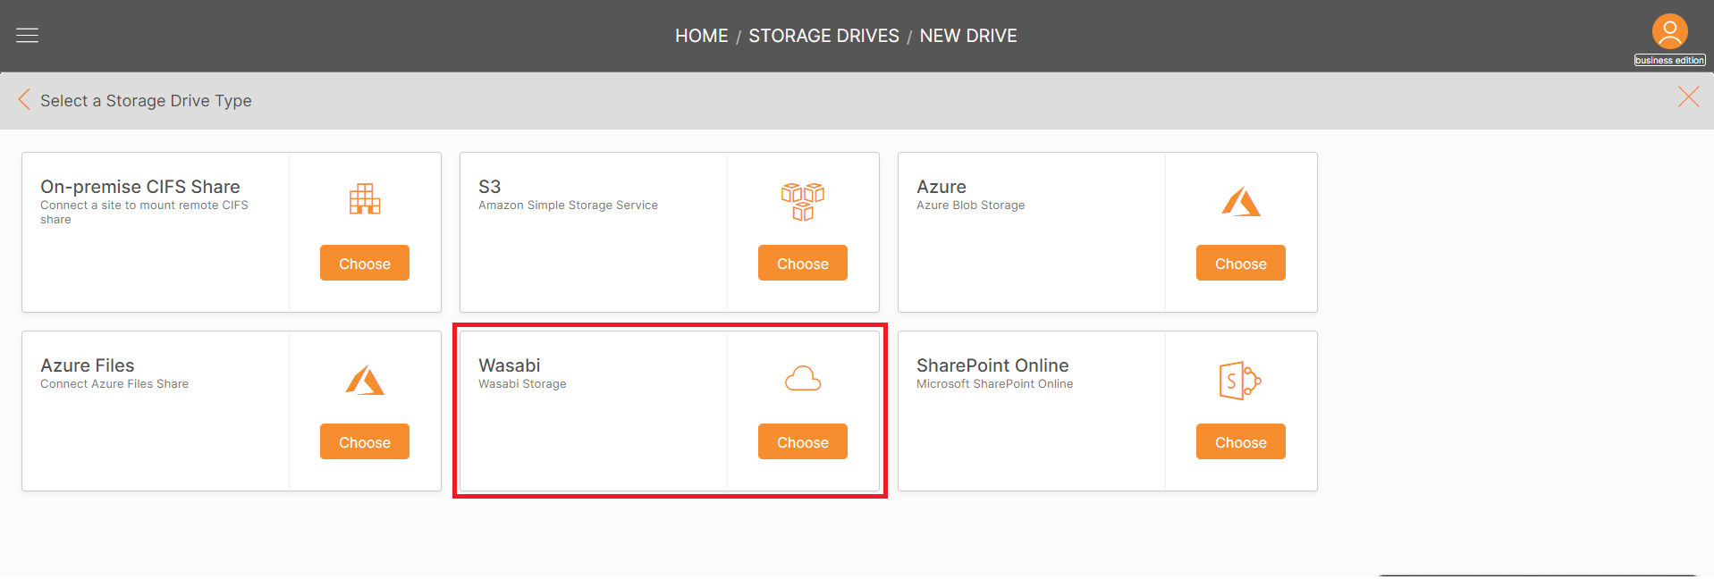Click the 'Select a Storage Drive Type' heading
The image size is (1714, 579).
(146, 101)
